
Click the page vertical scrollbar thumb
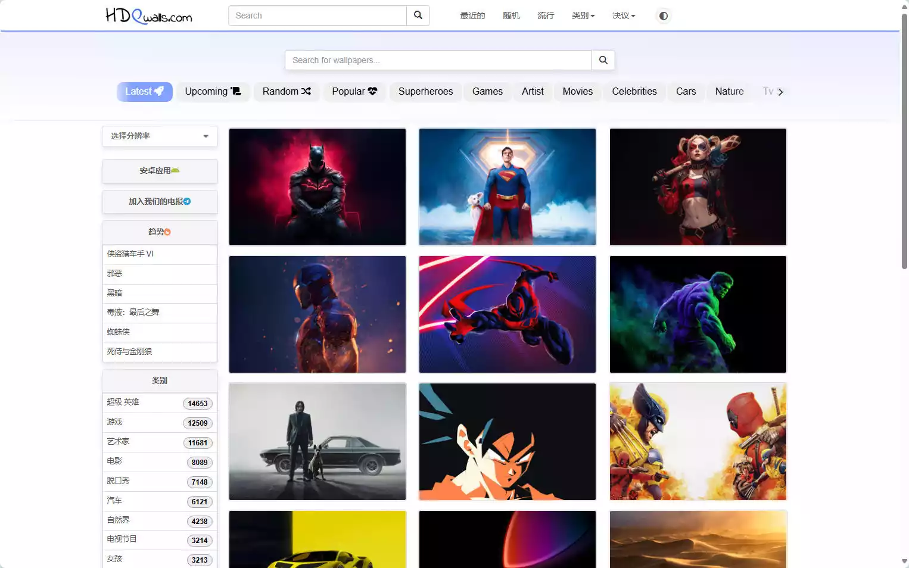click(904, 141)
